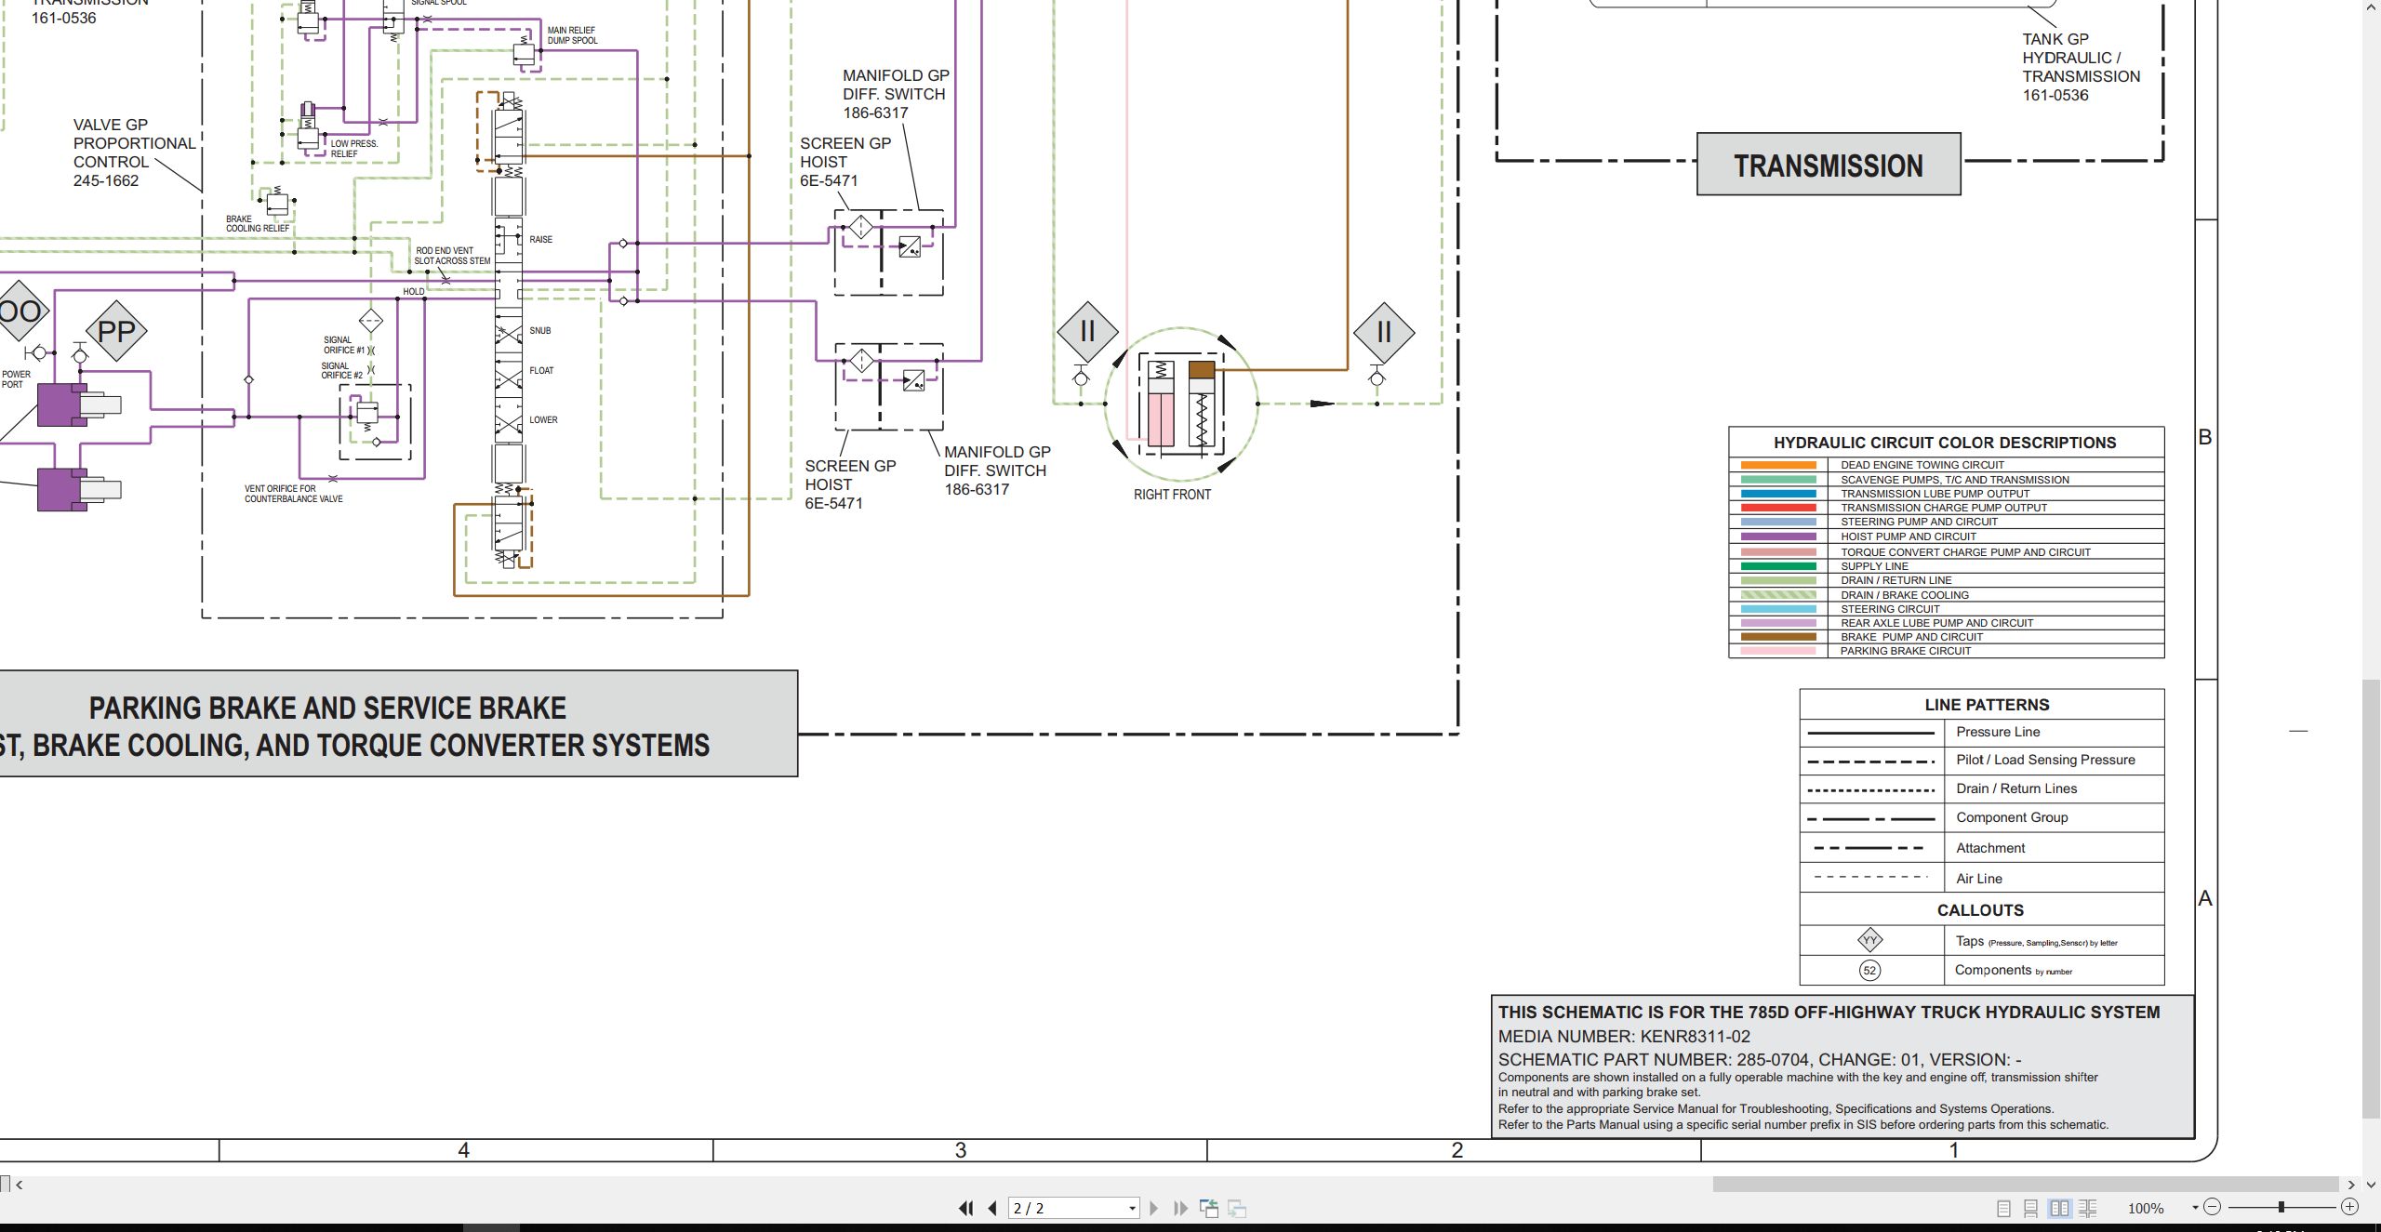Click the RIGHT FRONT brake symbol
This screenshot has height=1232, width=2381.
point(1181,404)
